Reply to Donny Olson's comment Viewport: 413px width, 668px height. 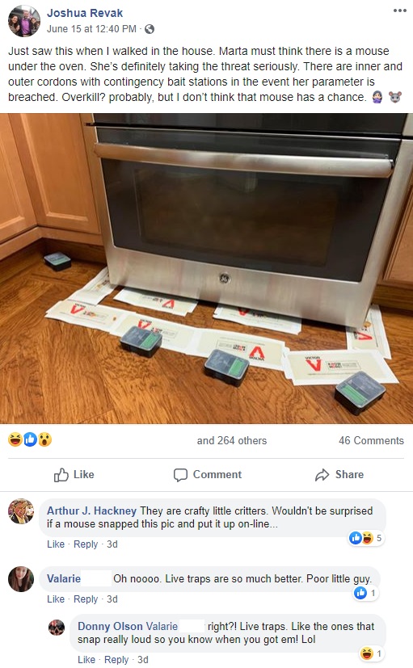(116, 659)
